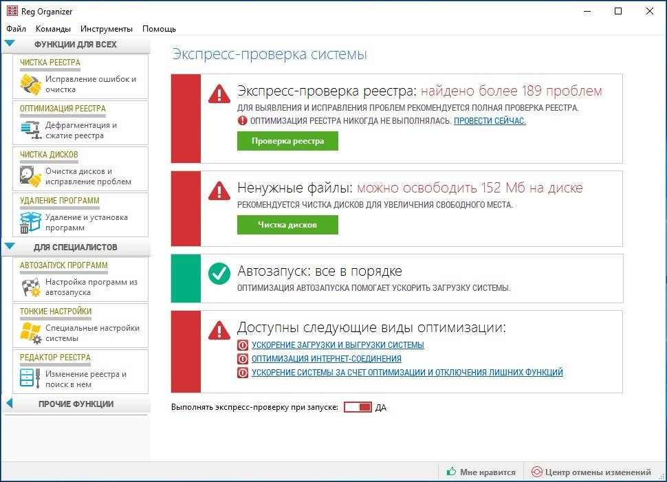667x482 pixels.
Task: Click the icon before УСКОРЕНИЕ ЗАГРУЗКИ link
Action: 243,345
